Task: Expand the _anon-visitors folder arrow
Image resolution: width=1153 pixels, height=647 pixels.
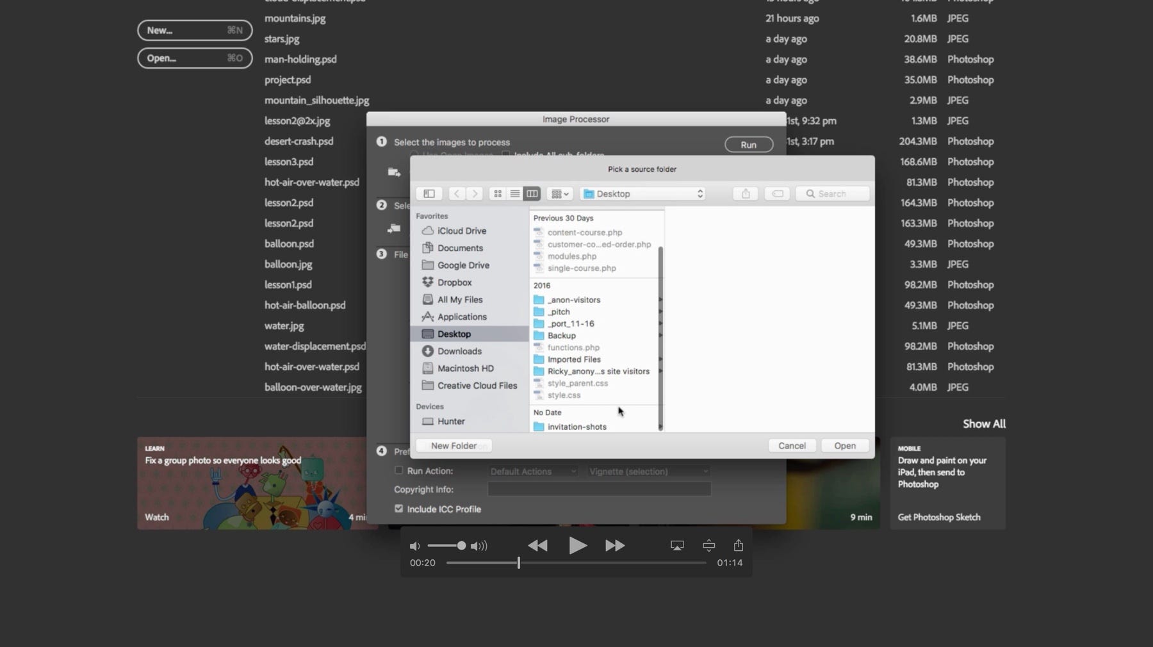Action: (660, 300)
